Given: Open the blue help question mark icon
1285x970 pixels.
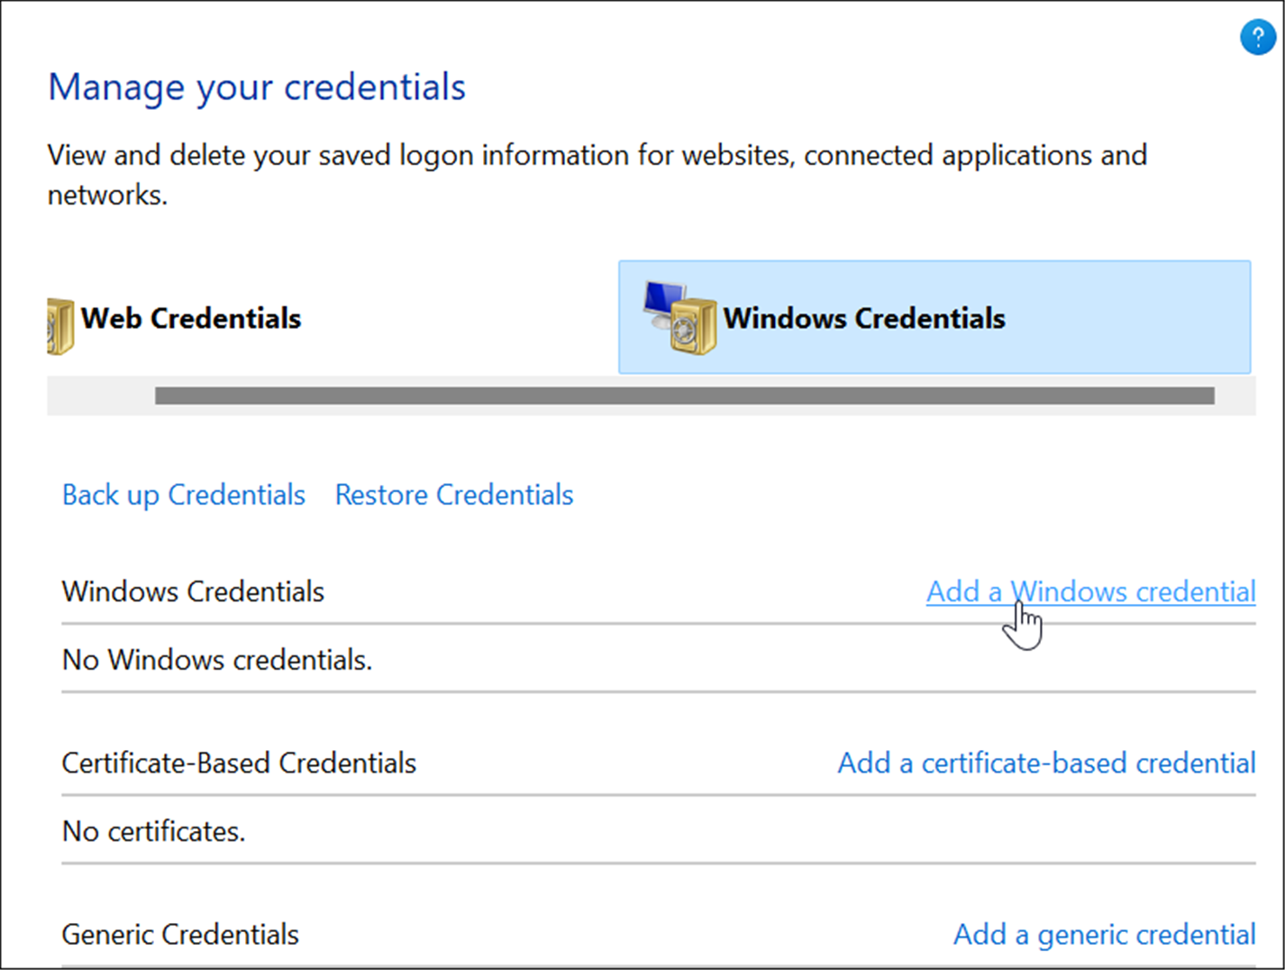Looking at the screenshot, I should (x=1257, y=38).
